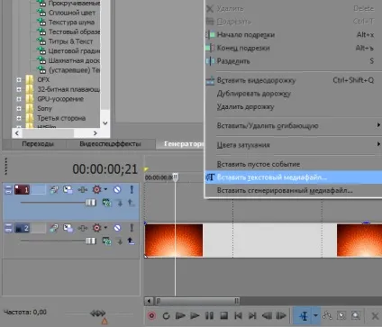Step to Previous Frame

pyautogui.click(x=267, y=315)
